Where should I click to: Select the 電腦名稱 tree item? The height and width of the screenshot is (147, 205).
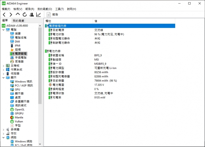20,38
